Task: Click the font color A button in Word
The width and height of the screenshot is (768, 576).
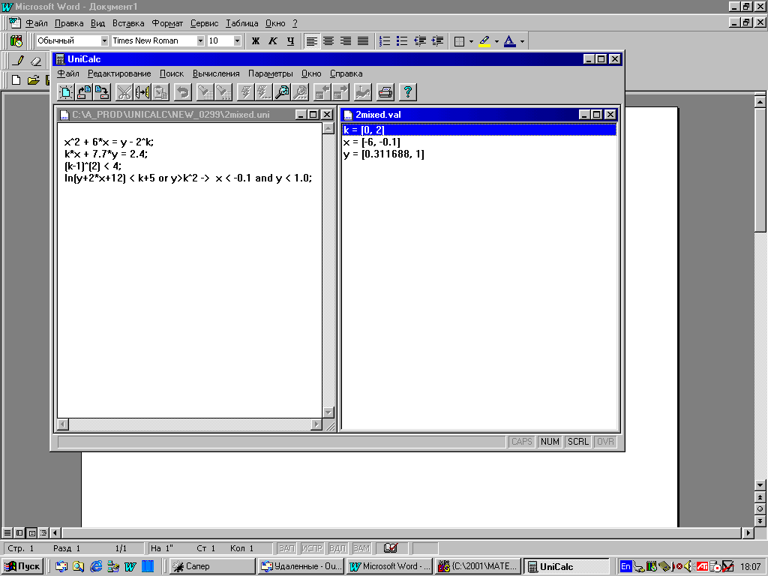Action: pyautogui.click(x=509, y=41)
